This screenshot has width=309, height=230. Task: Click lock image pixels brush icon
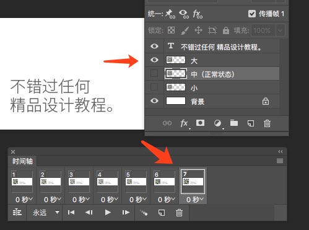point(185,30)
